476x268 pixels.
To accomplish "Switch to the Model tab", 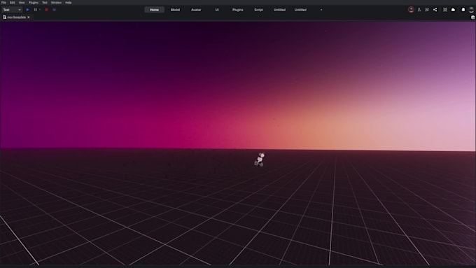I will tap(175, 10).
